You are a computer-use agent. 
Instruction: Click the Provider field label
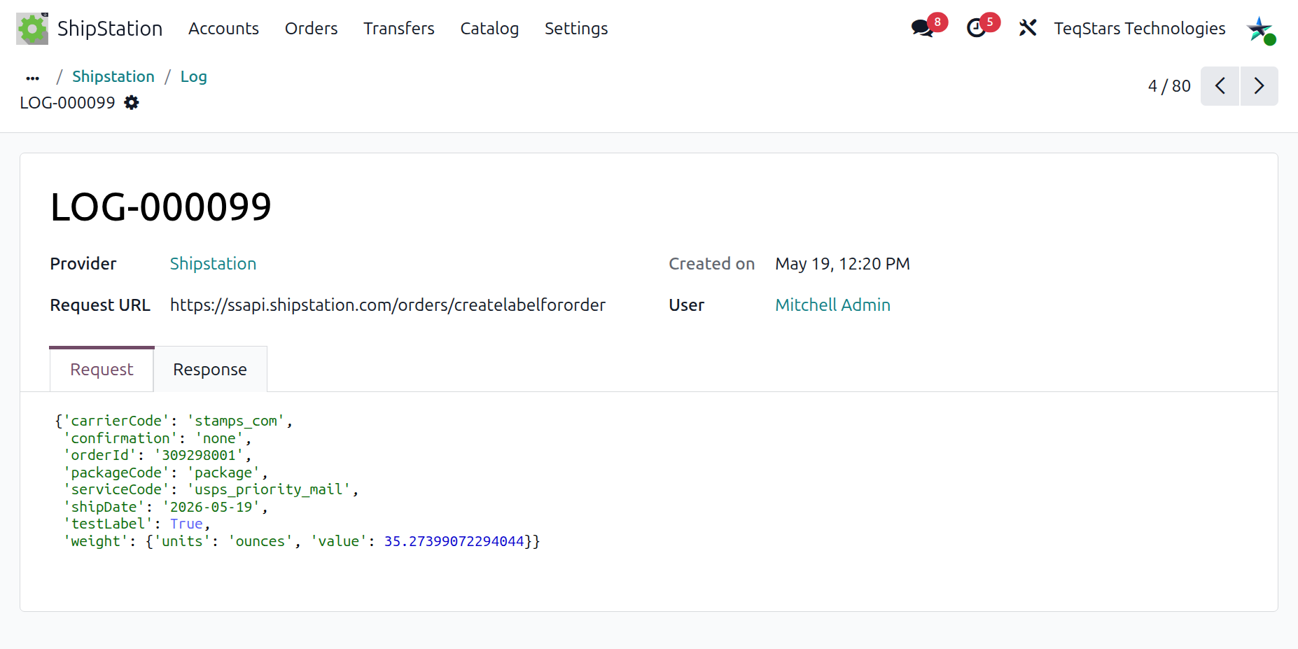[83, 264]
